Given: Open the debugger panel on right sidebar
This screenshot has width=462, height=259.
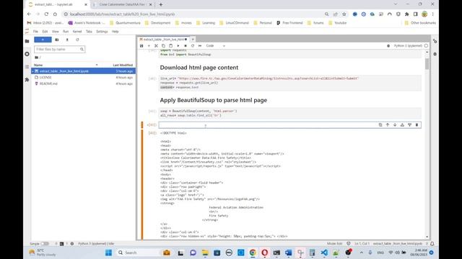Looking at the screenshot, I should click(x=435, y=54).
